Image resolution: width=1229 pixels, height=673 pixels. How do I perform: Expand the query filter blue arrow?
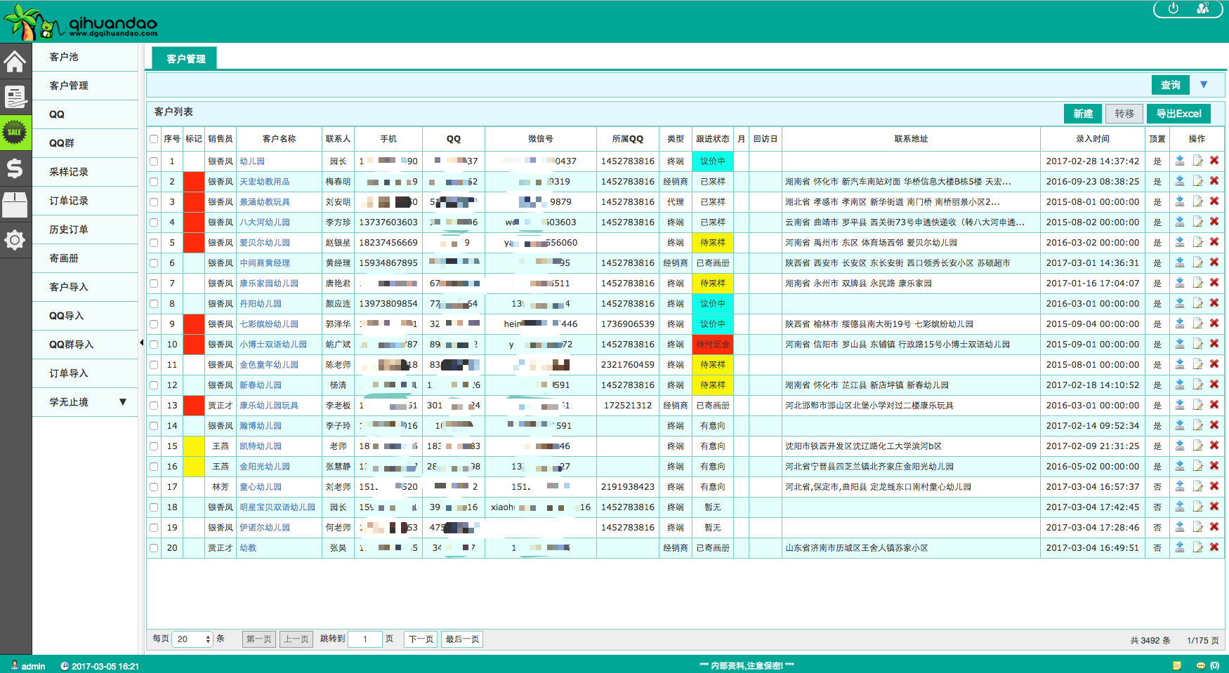click(1204, 85)
